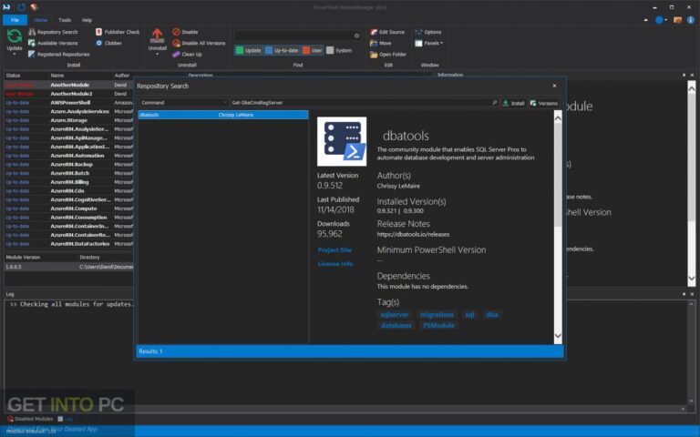The width and height of the screenshot is (700, 437).
Task: Open the License Info link
Action: tap(335, 264)
